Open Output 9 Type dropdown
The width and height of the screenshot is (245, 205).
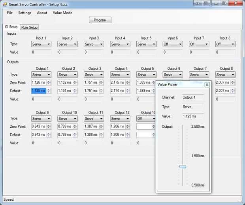(41, 119)
